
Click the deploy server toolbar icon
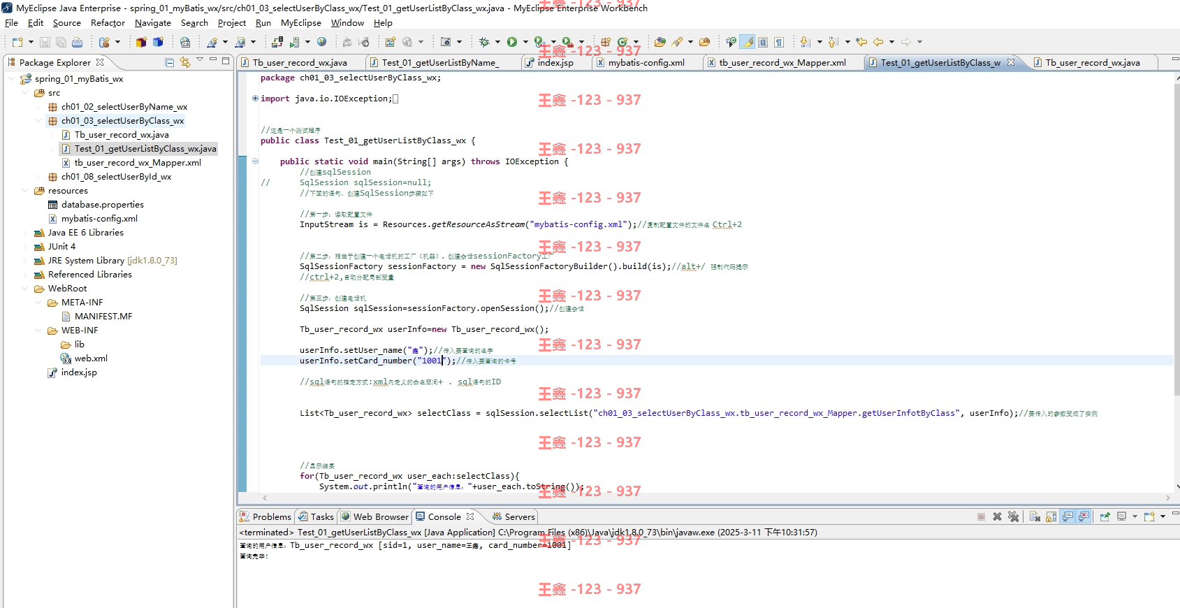277,42
